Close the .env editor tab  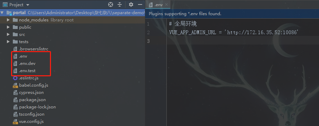coord(166,4)
